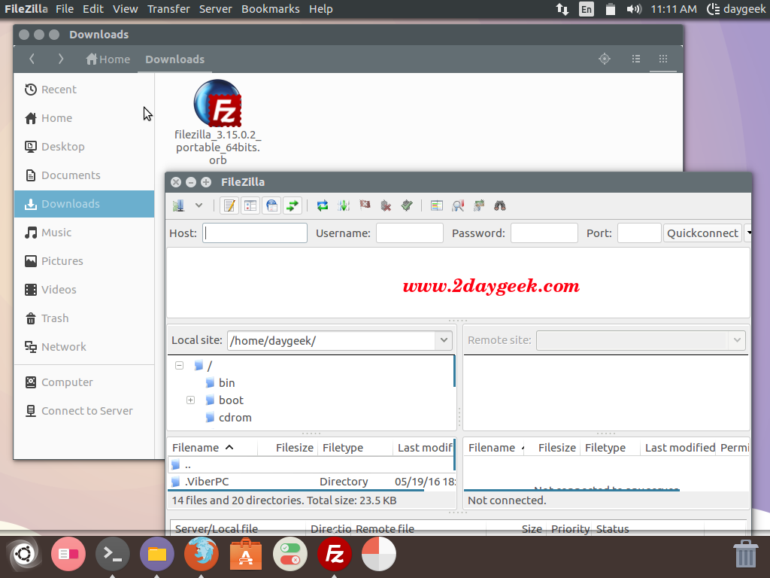Open the Transfer menu
770x578 pixels.
[x=168, y=9]
